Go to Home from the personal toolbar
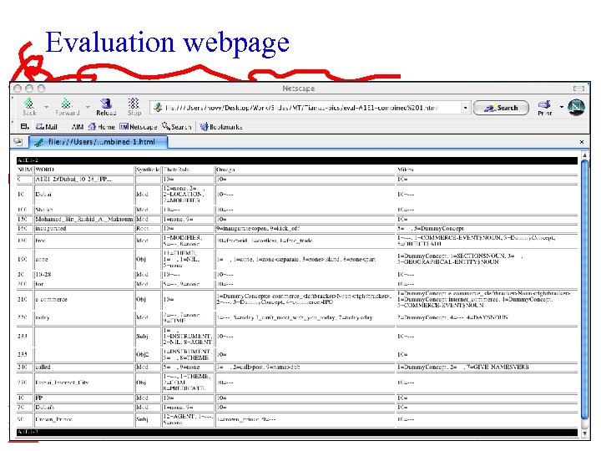This screenshot has height=451, width=601. [102, 127]
